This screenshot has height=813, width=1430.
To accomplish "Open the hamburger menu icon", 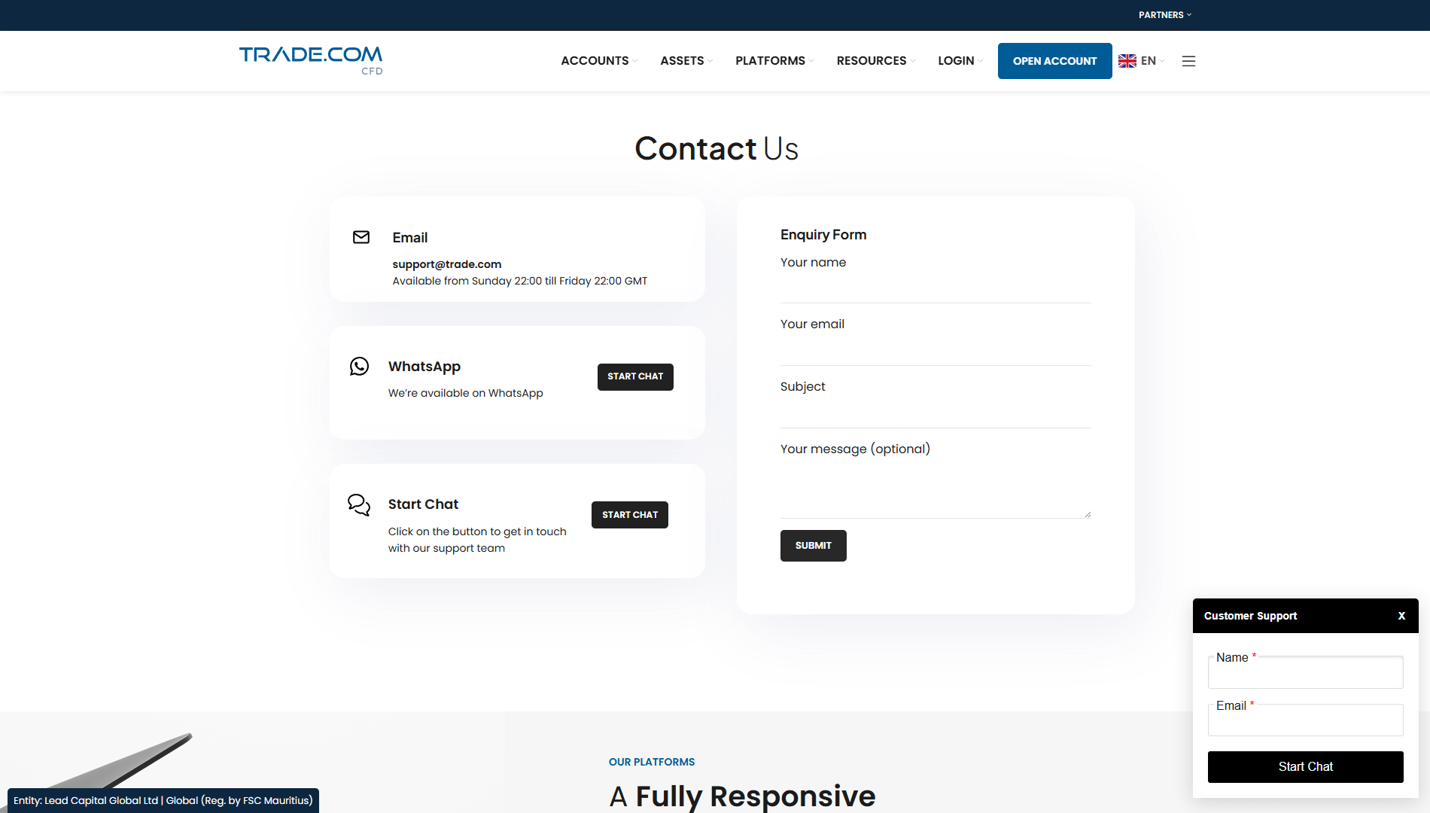I will coord(1188,61).
